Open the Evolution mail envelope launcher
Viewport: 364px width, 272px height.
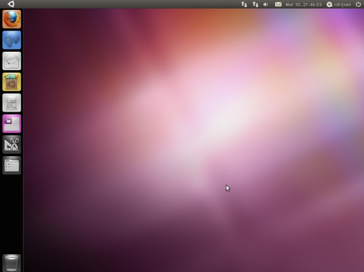(12, 61)
